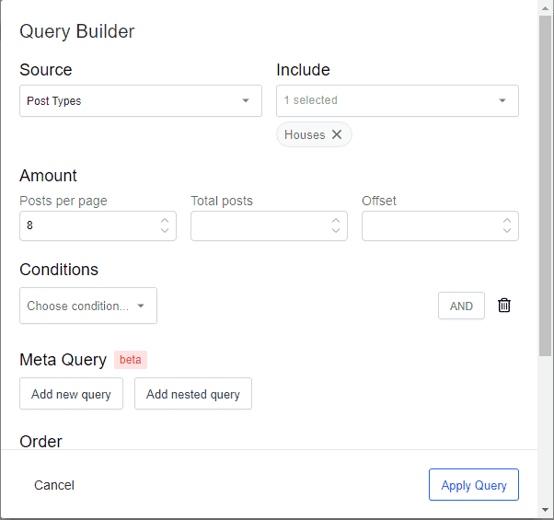Increase Posts per page value
The height and width of the screenshot is (520, 554).
(164, 221)
